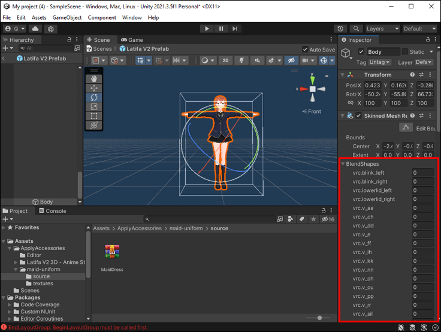Open the MaidDress archive asset
The image size is (441, 332).
point(112,252)
